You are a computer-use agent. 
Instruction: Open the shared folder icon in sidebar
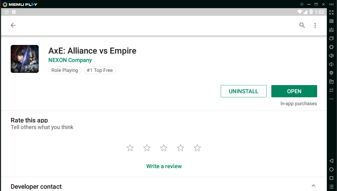pyautogui.click(x=331, y=82)
